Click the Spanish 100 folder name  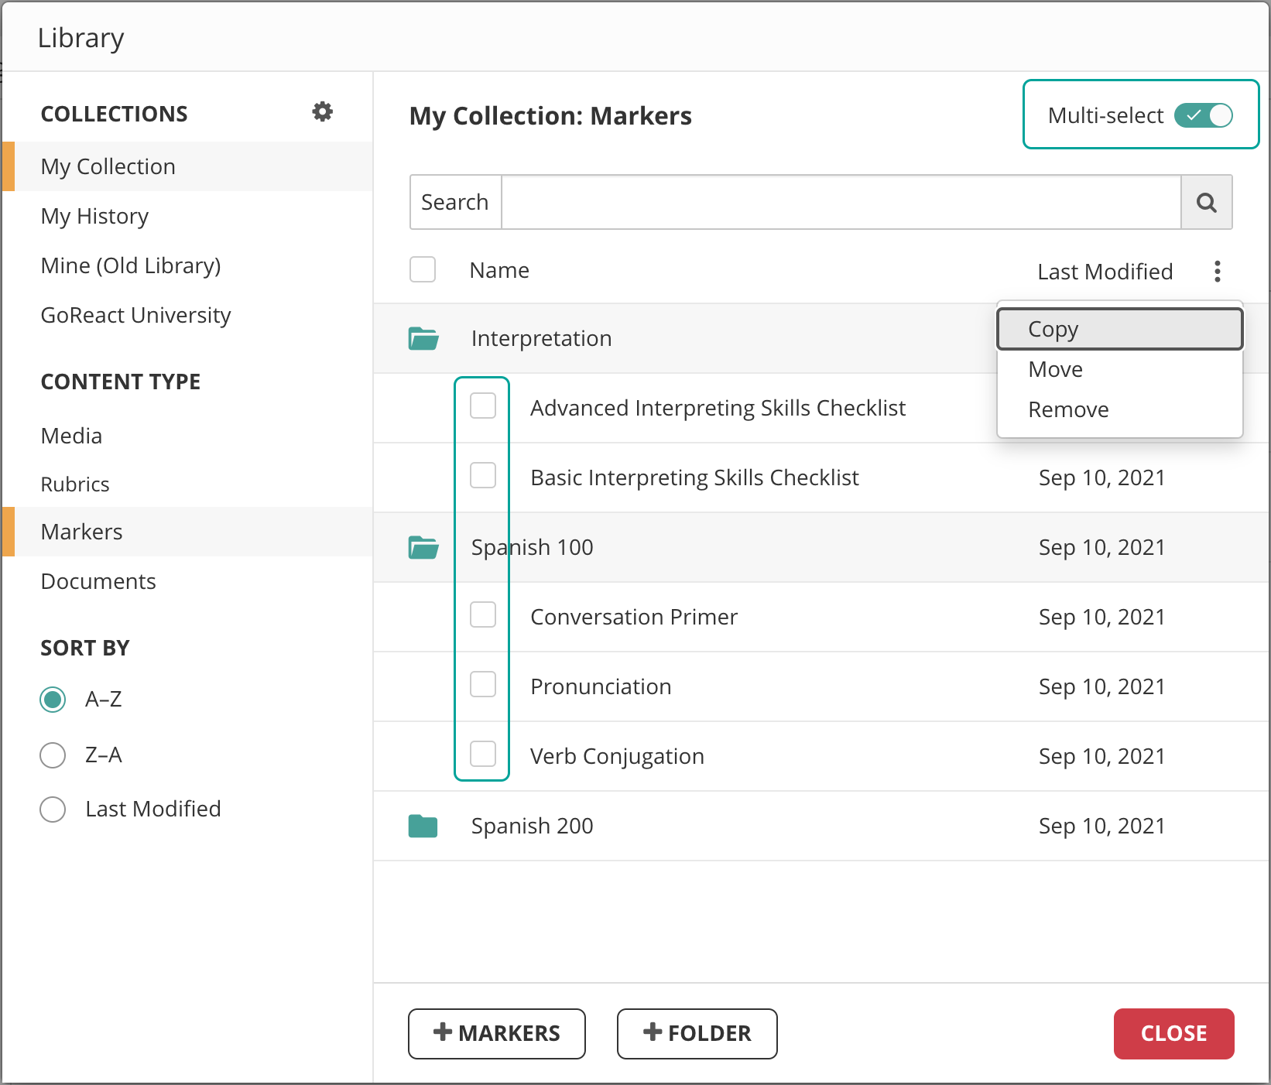(532, 547)
